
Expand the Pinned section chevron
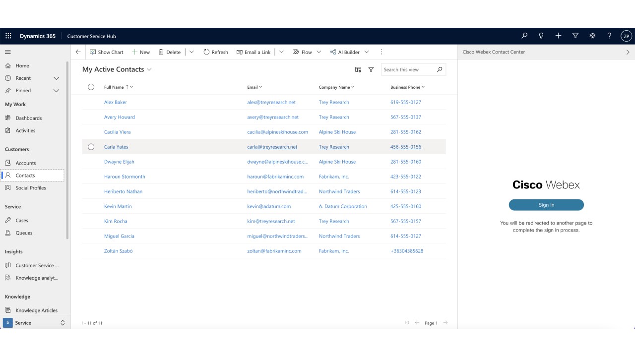pos(56,91)
